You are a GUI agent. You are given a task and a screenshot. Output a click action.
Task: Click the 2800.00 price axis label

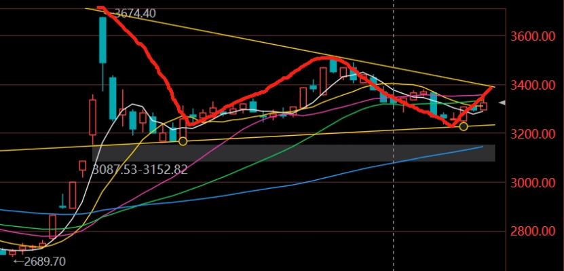[x=533, y=232]
